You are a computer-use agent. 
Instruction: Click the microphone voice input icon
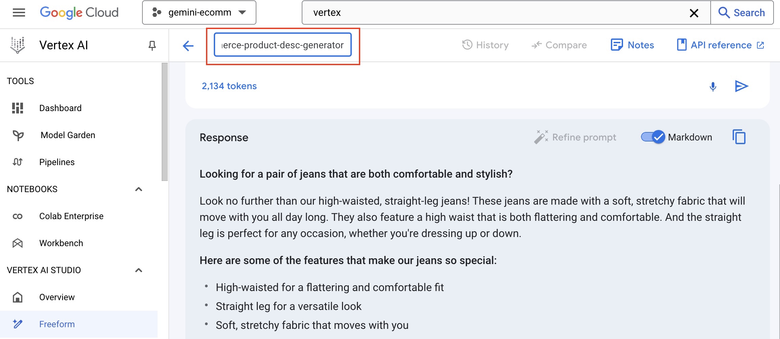coord(713,86)
